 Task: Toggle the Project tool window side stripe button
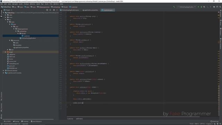click(x=1, y=14)
